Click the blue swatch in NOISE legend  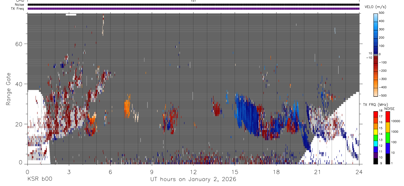coord(388,148)
